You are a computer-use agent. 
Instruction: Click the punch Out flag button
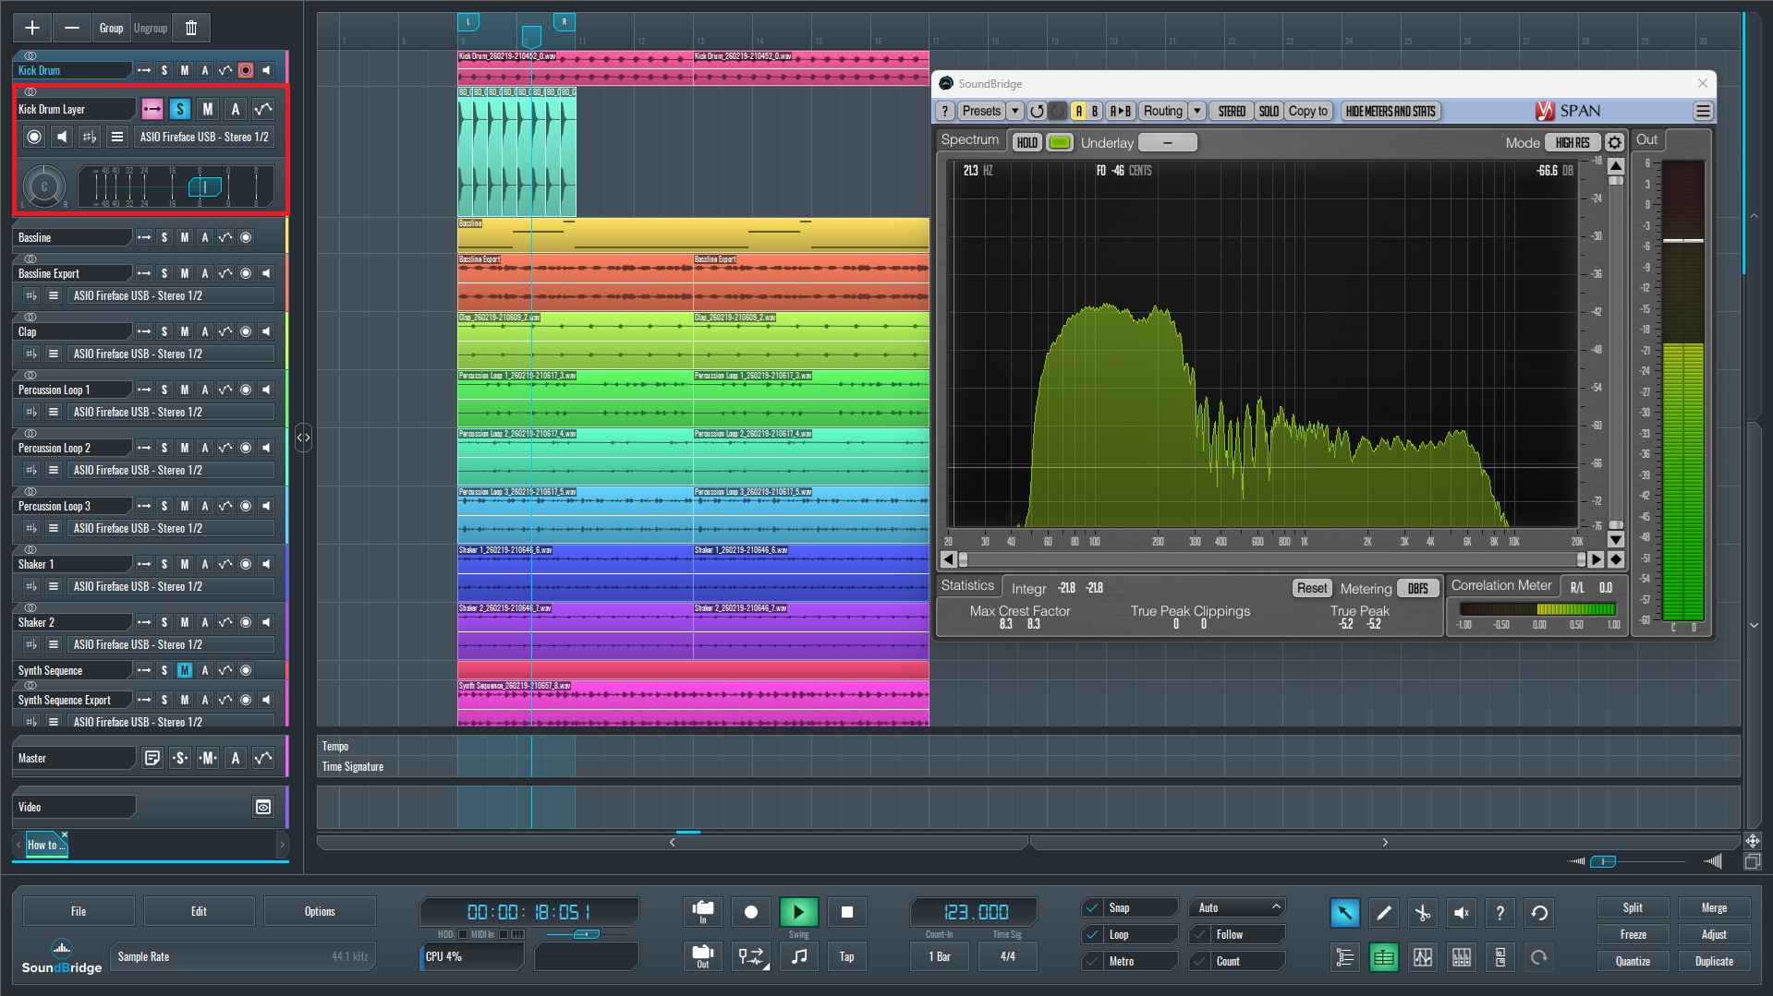tap(703, 956)
